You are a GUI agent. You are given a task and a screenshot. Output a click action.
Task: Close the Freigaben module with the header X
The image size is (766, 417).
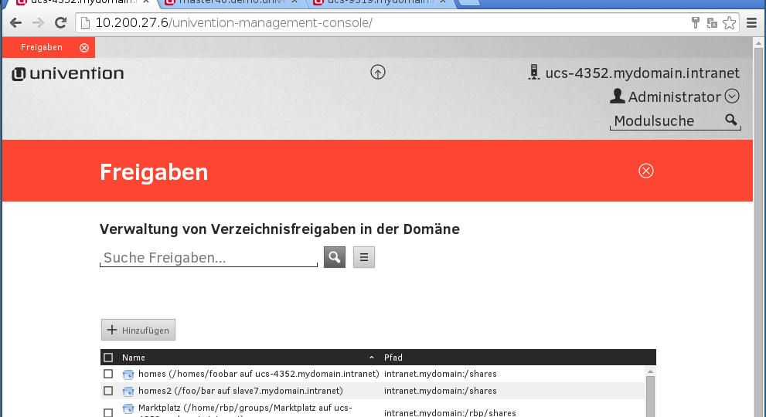[646, 171]
